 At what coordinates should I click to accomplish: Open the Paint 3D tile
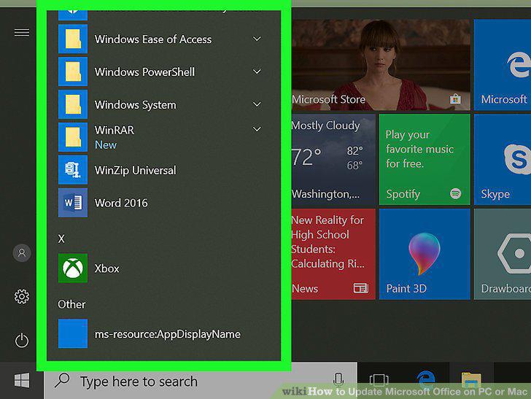point(425,254)
